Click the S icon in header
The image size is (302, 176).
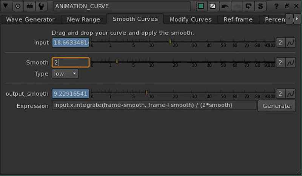(260, 6)
